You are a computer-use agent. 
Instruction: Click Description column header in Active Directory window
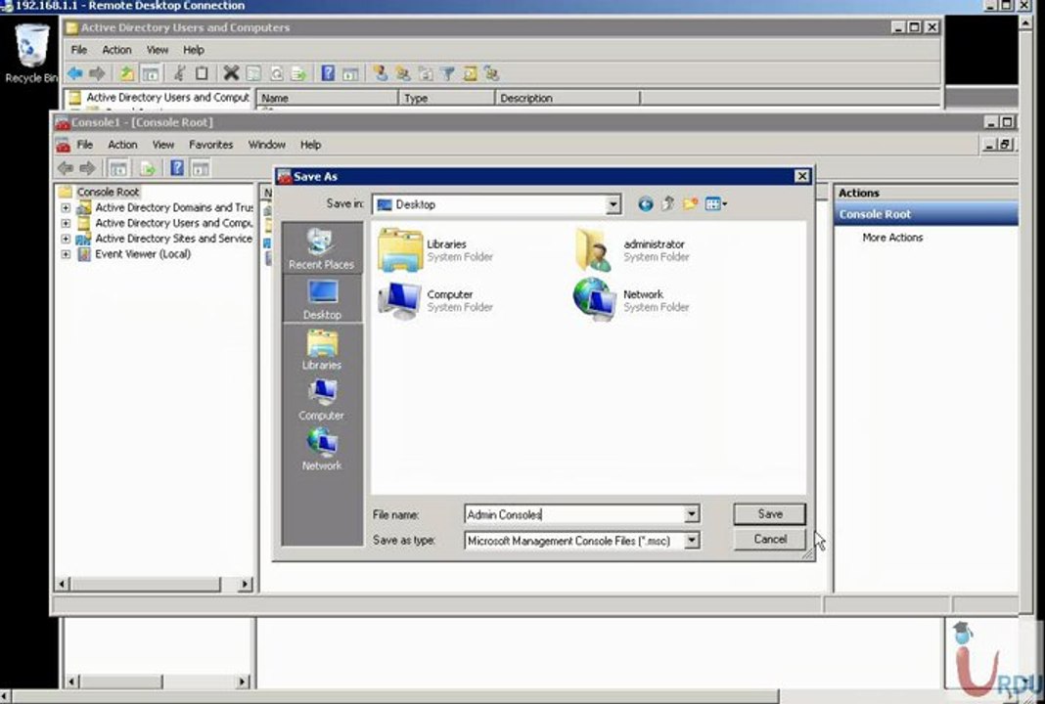(568, 98)
